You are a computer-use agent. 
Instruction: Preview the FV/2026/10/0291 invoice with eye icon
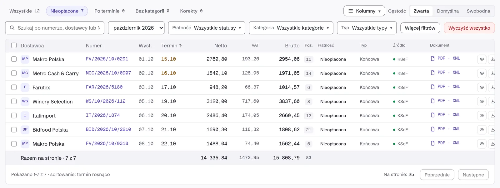[482, 59]
